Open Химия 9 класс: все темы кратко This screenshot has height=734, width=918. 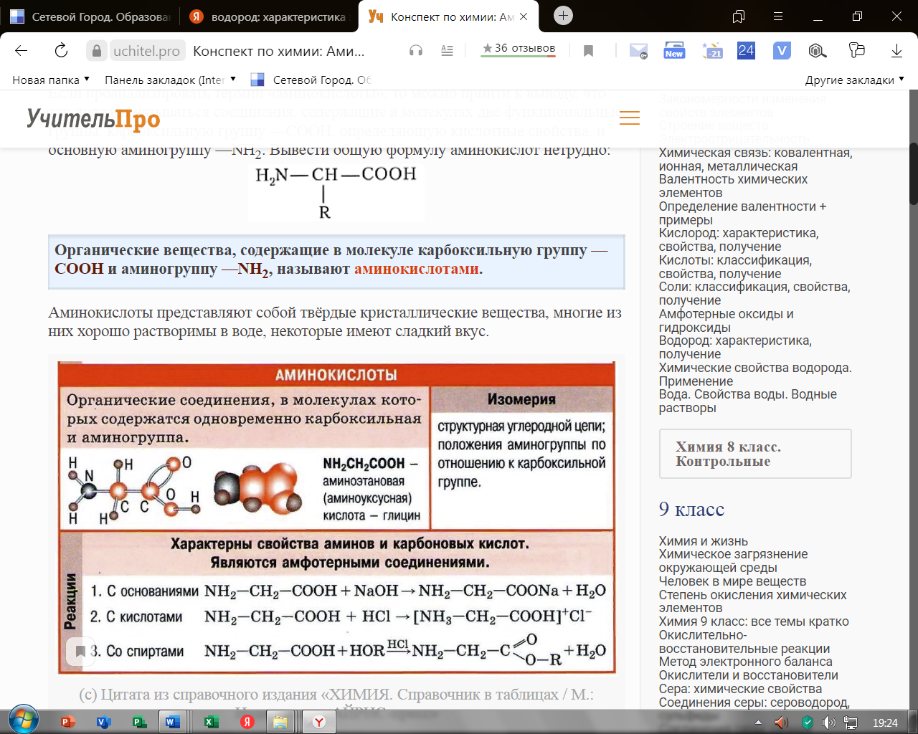(754, 621)
